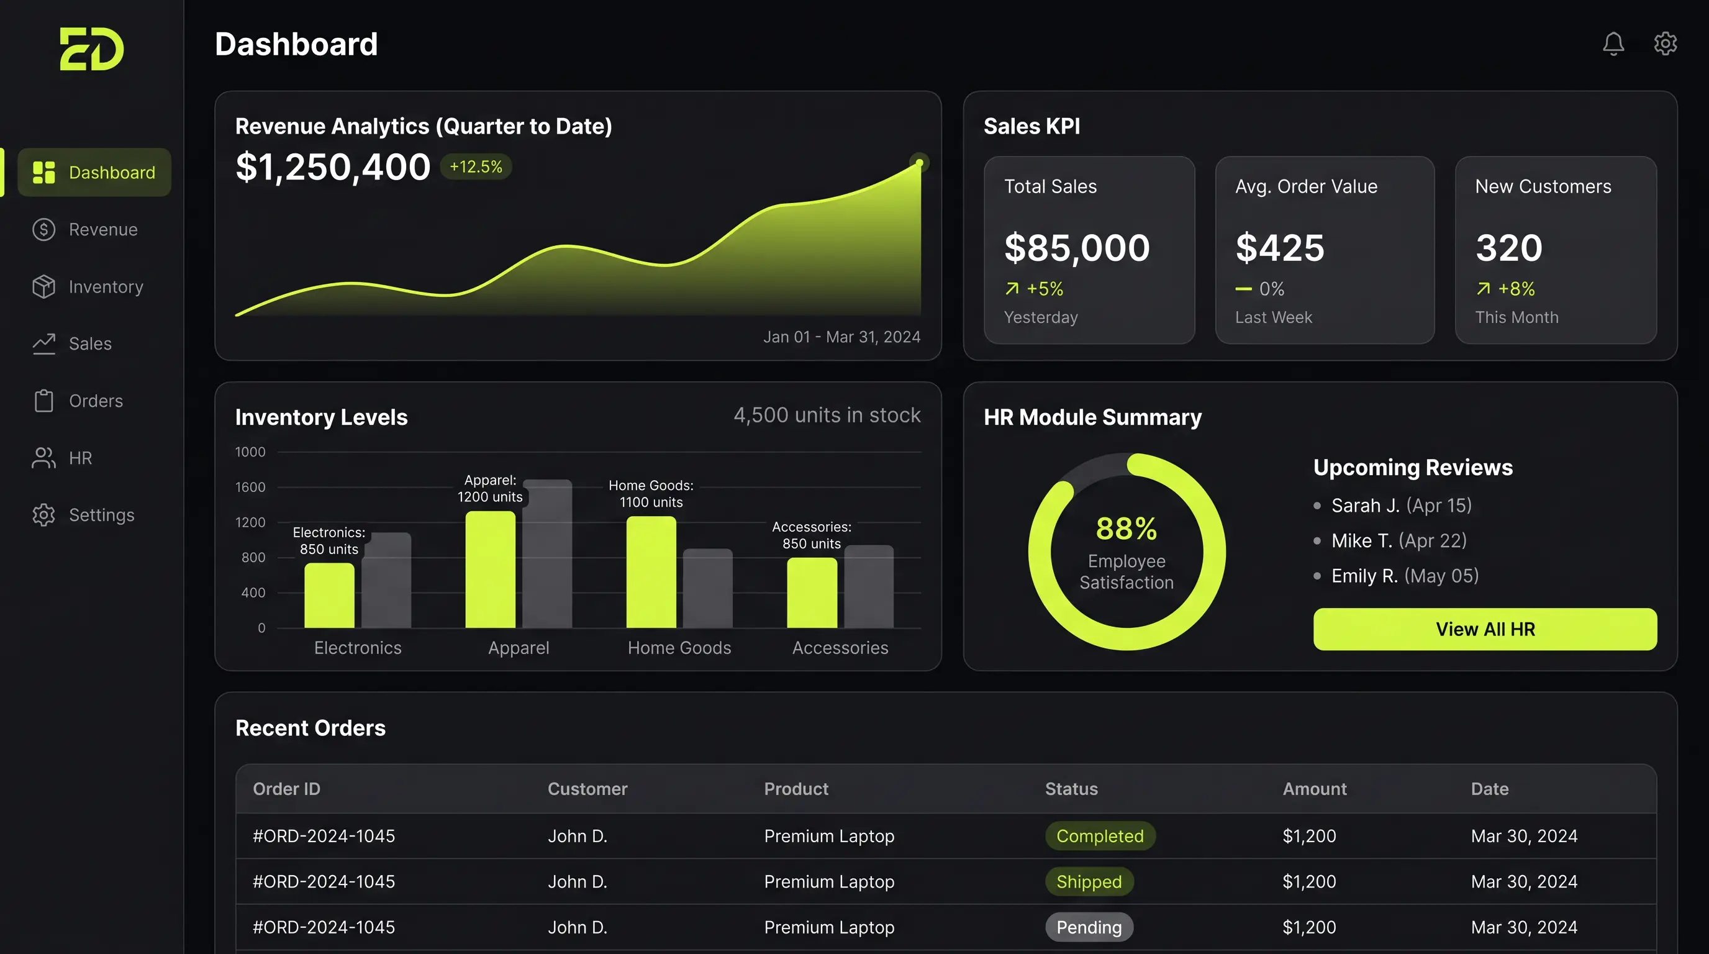The height and width of the screenshot is (954, 1709).
Task: Click the Shipped status badge
Action: click(1089, 882)
